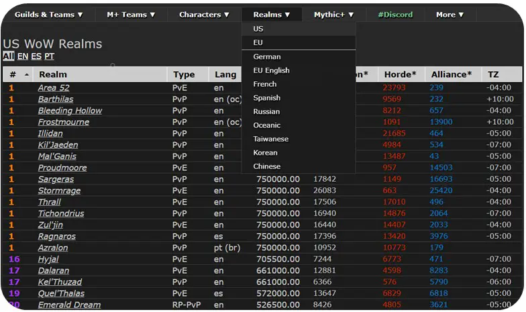
Task: Open the Illidan realm link
Action: [x=50, y=134]
